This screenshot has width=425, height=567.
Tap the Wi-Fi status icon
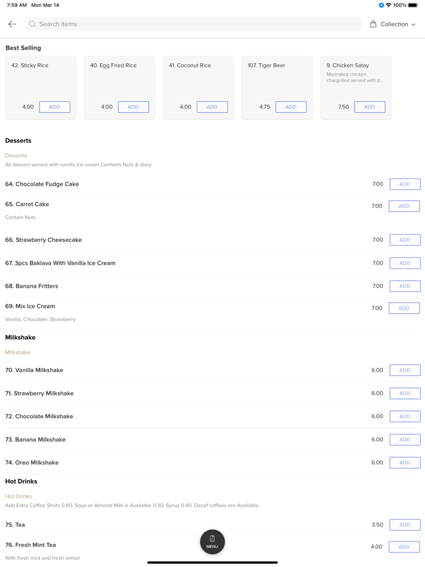click(389, 5)
